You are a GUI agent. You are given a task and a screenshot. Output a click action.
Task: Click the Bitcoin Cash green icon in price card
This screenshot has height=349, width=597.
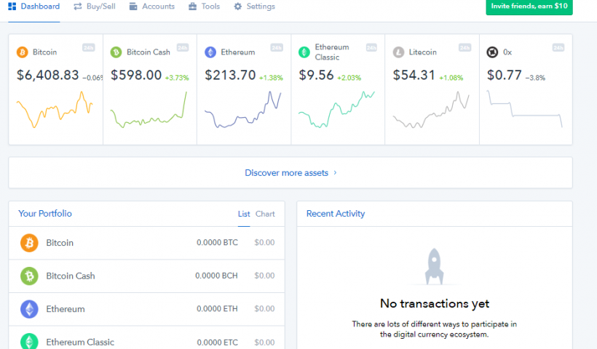[x=116, y=52]
